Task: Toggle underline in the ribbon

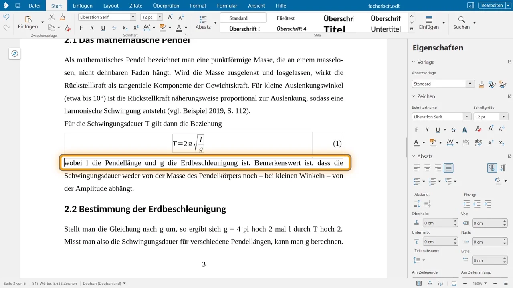Action: coord(103,28)
